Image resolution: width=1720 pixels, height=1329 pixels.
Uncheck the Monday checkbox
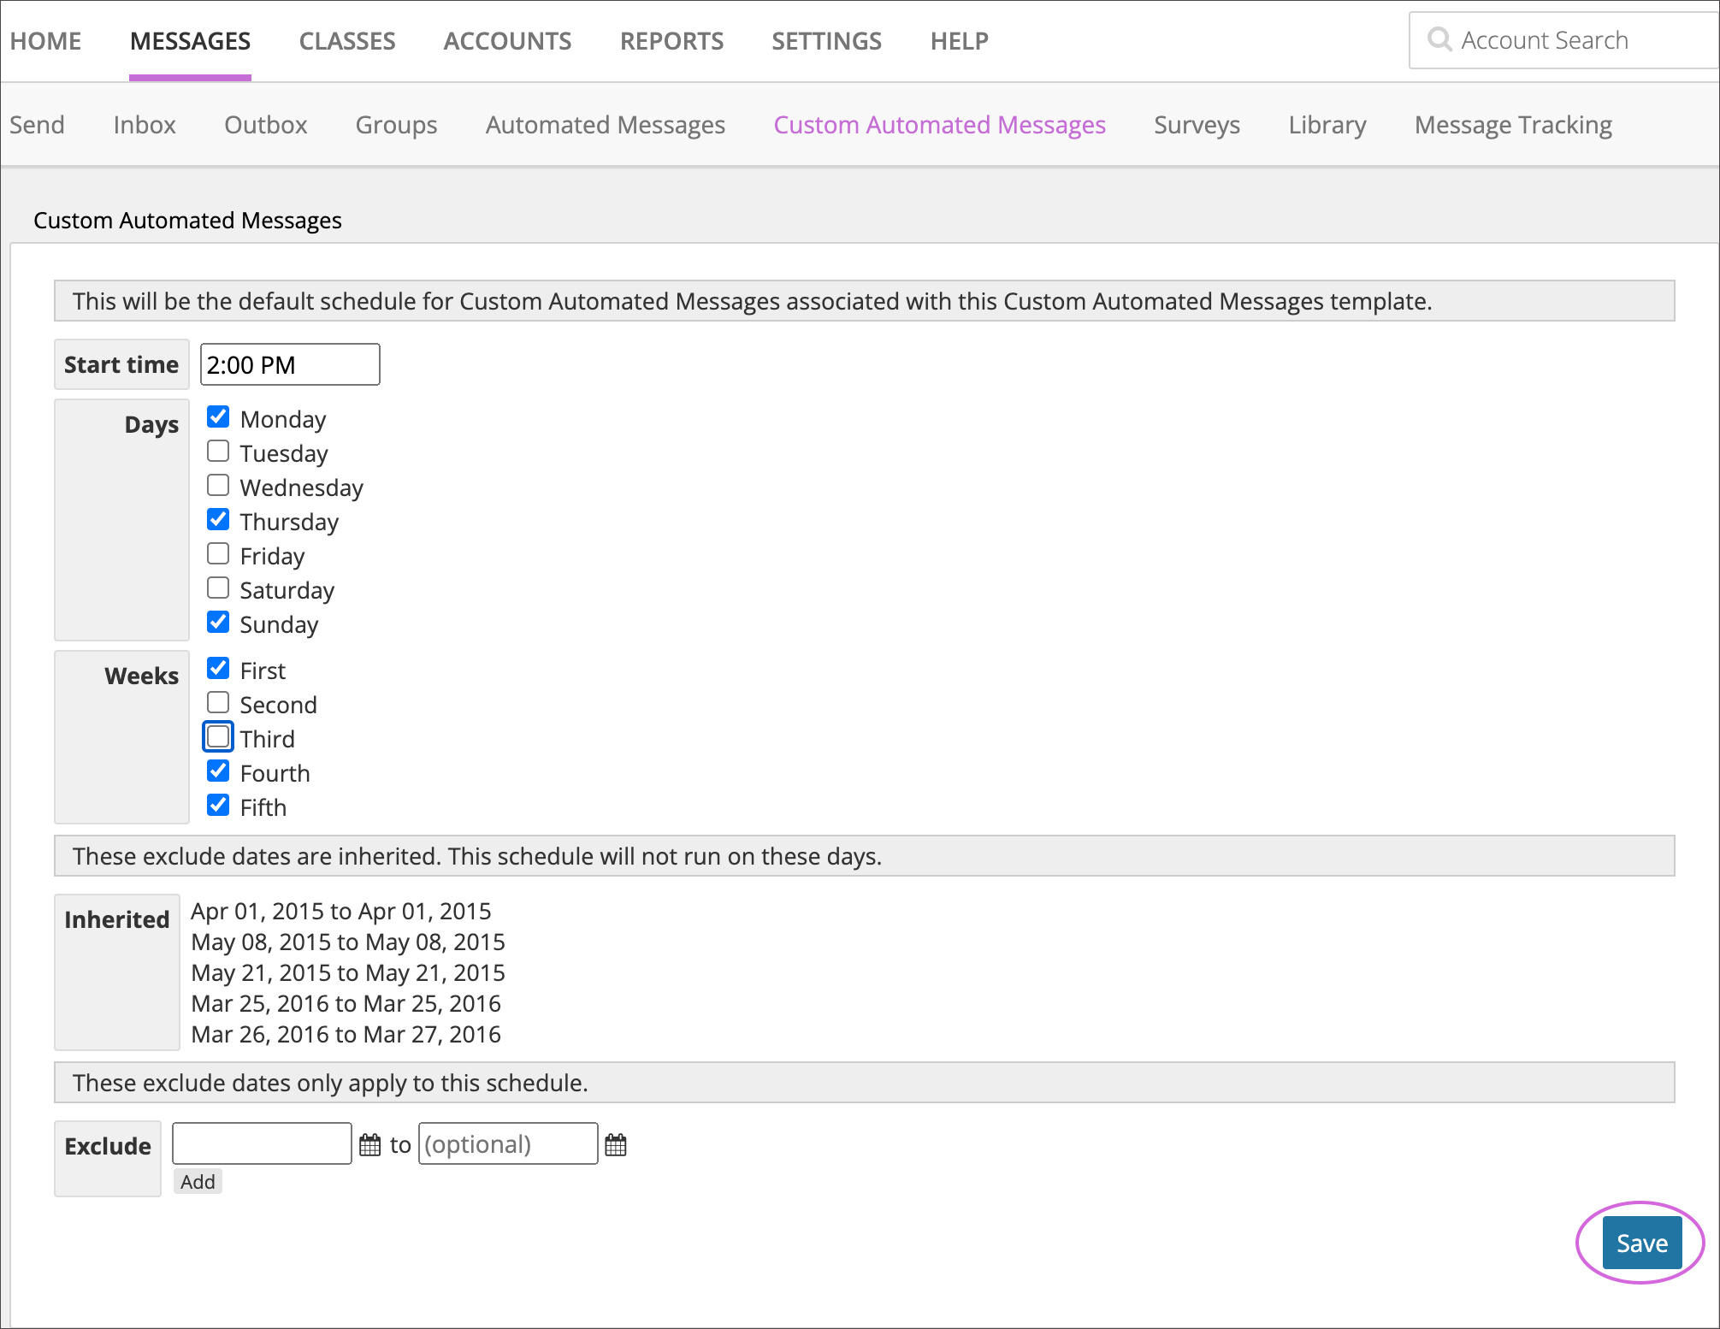(218, 416)
